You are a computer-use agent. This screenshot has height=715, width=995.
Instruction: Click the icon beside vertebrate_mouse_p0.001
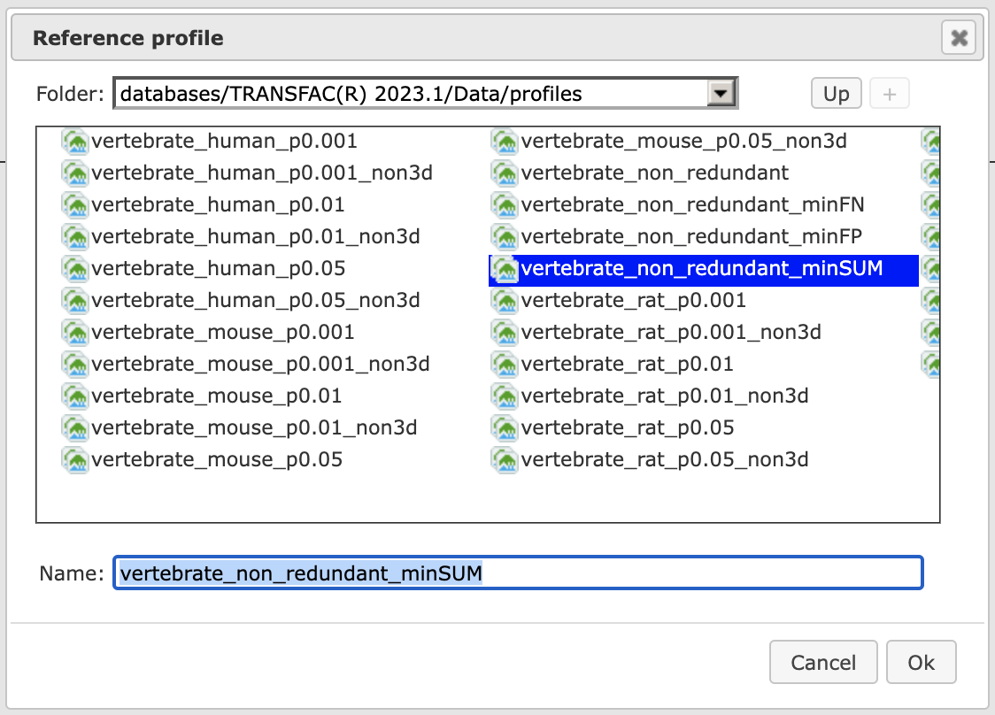tap(75, 333)
